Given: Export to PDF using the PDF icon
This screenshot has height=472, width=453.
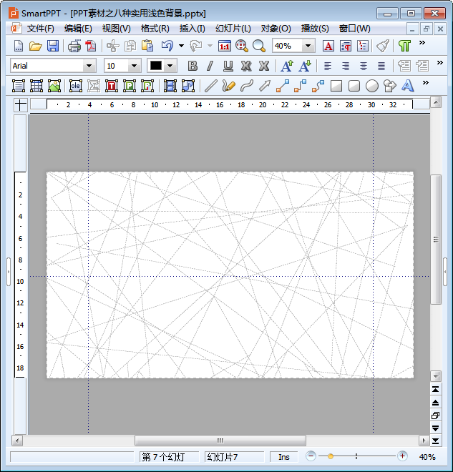Looking at the screenshot, I should coord(91,46).
